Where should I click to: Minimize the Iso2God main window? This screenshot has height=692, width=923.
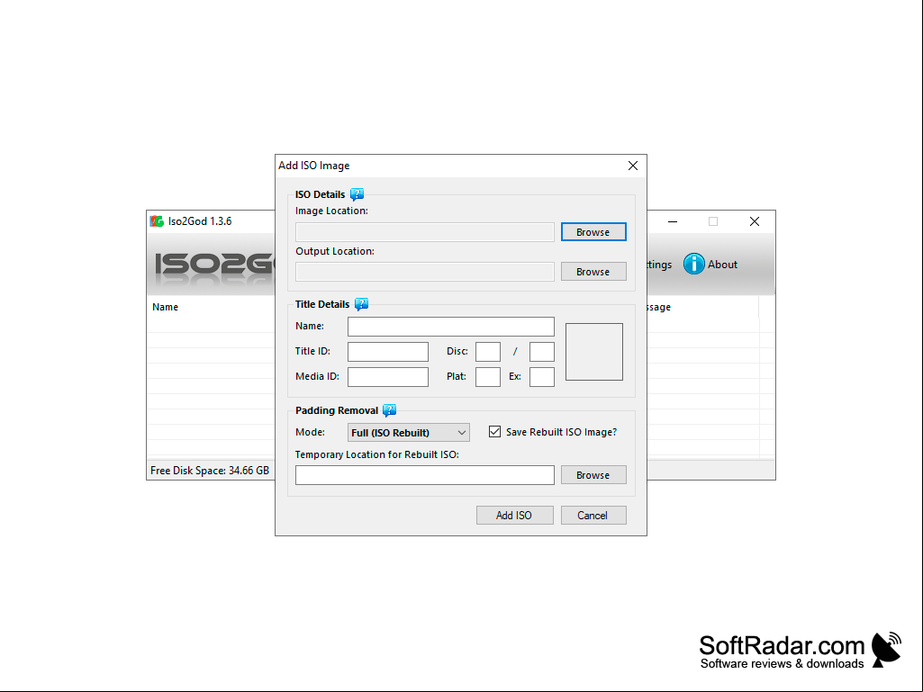coord(673,221)
